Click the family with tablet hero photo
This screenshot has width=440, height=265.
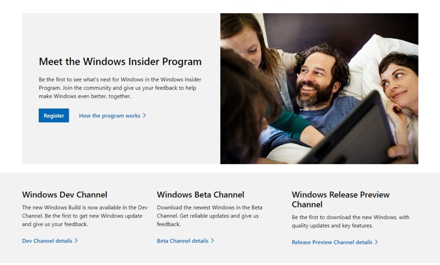click(319, 88)
